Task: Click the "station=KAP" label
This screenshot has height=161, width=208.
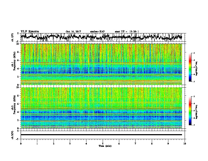Action: [97, 32]
